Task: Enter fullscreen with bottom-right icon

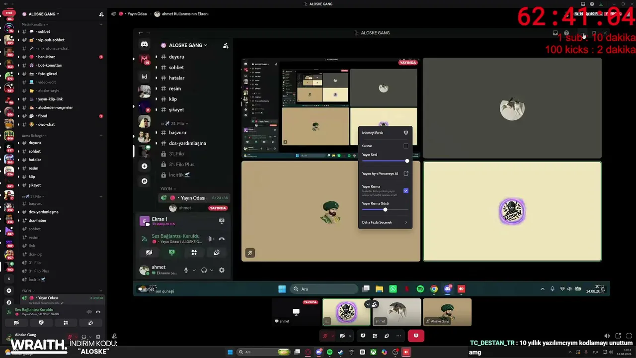Action: (629, 336)
